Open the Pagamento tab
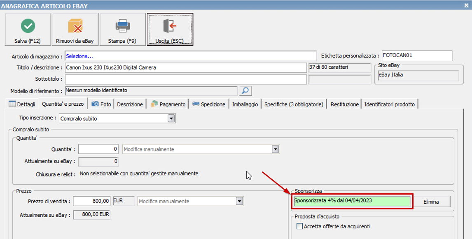The width and height of the screenshot is (472, 239). coord(168,104)
